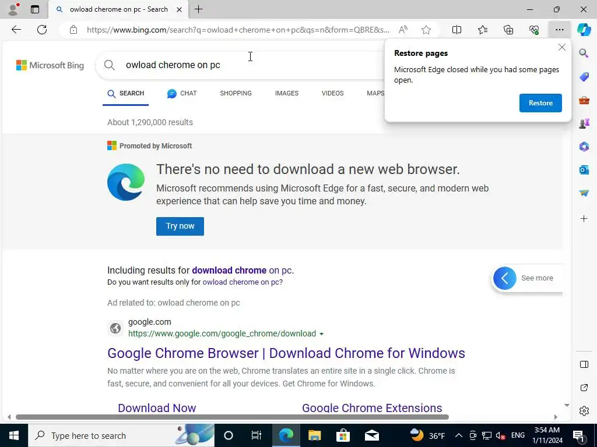This screenshot has width=597, height=447.
Task: Open a new tab
Action: click(198, 9)
